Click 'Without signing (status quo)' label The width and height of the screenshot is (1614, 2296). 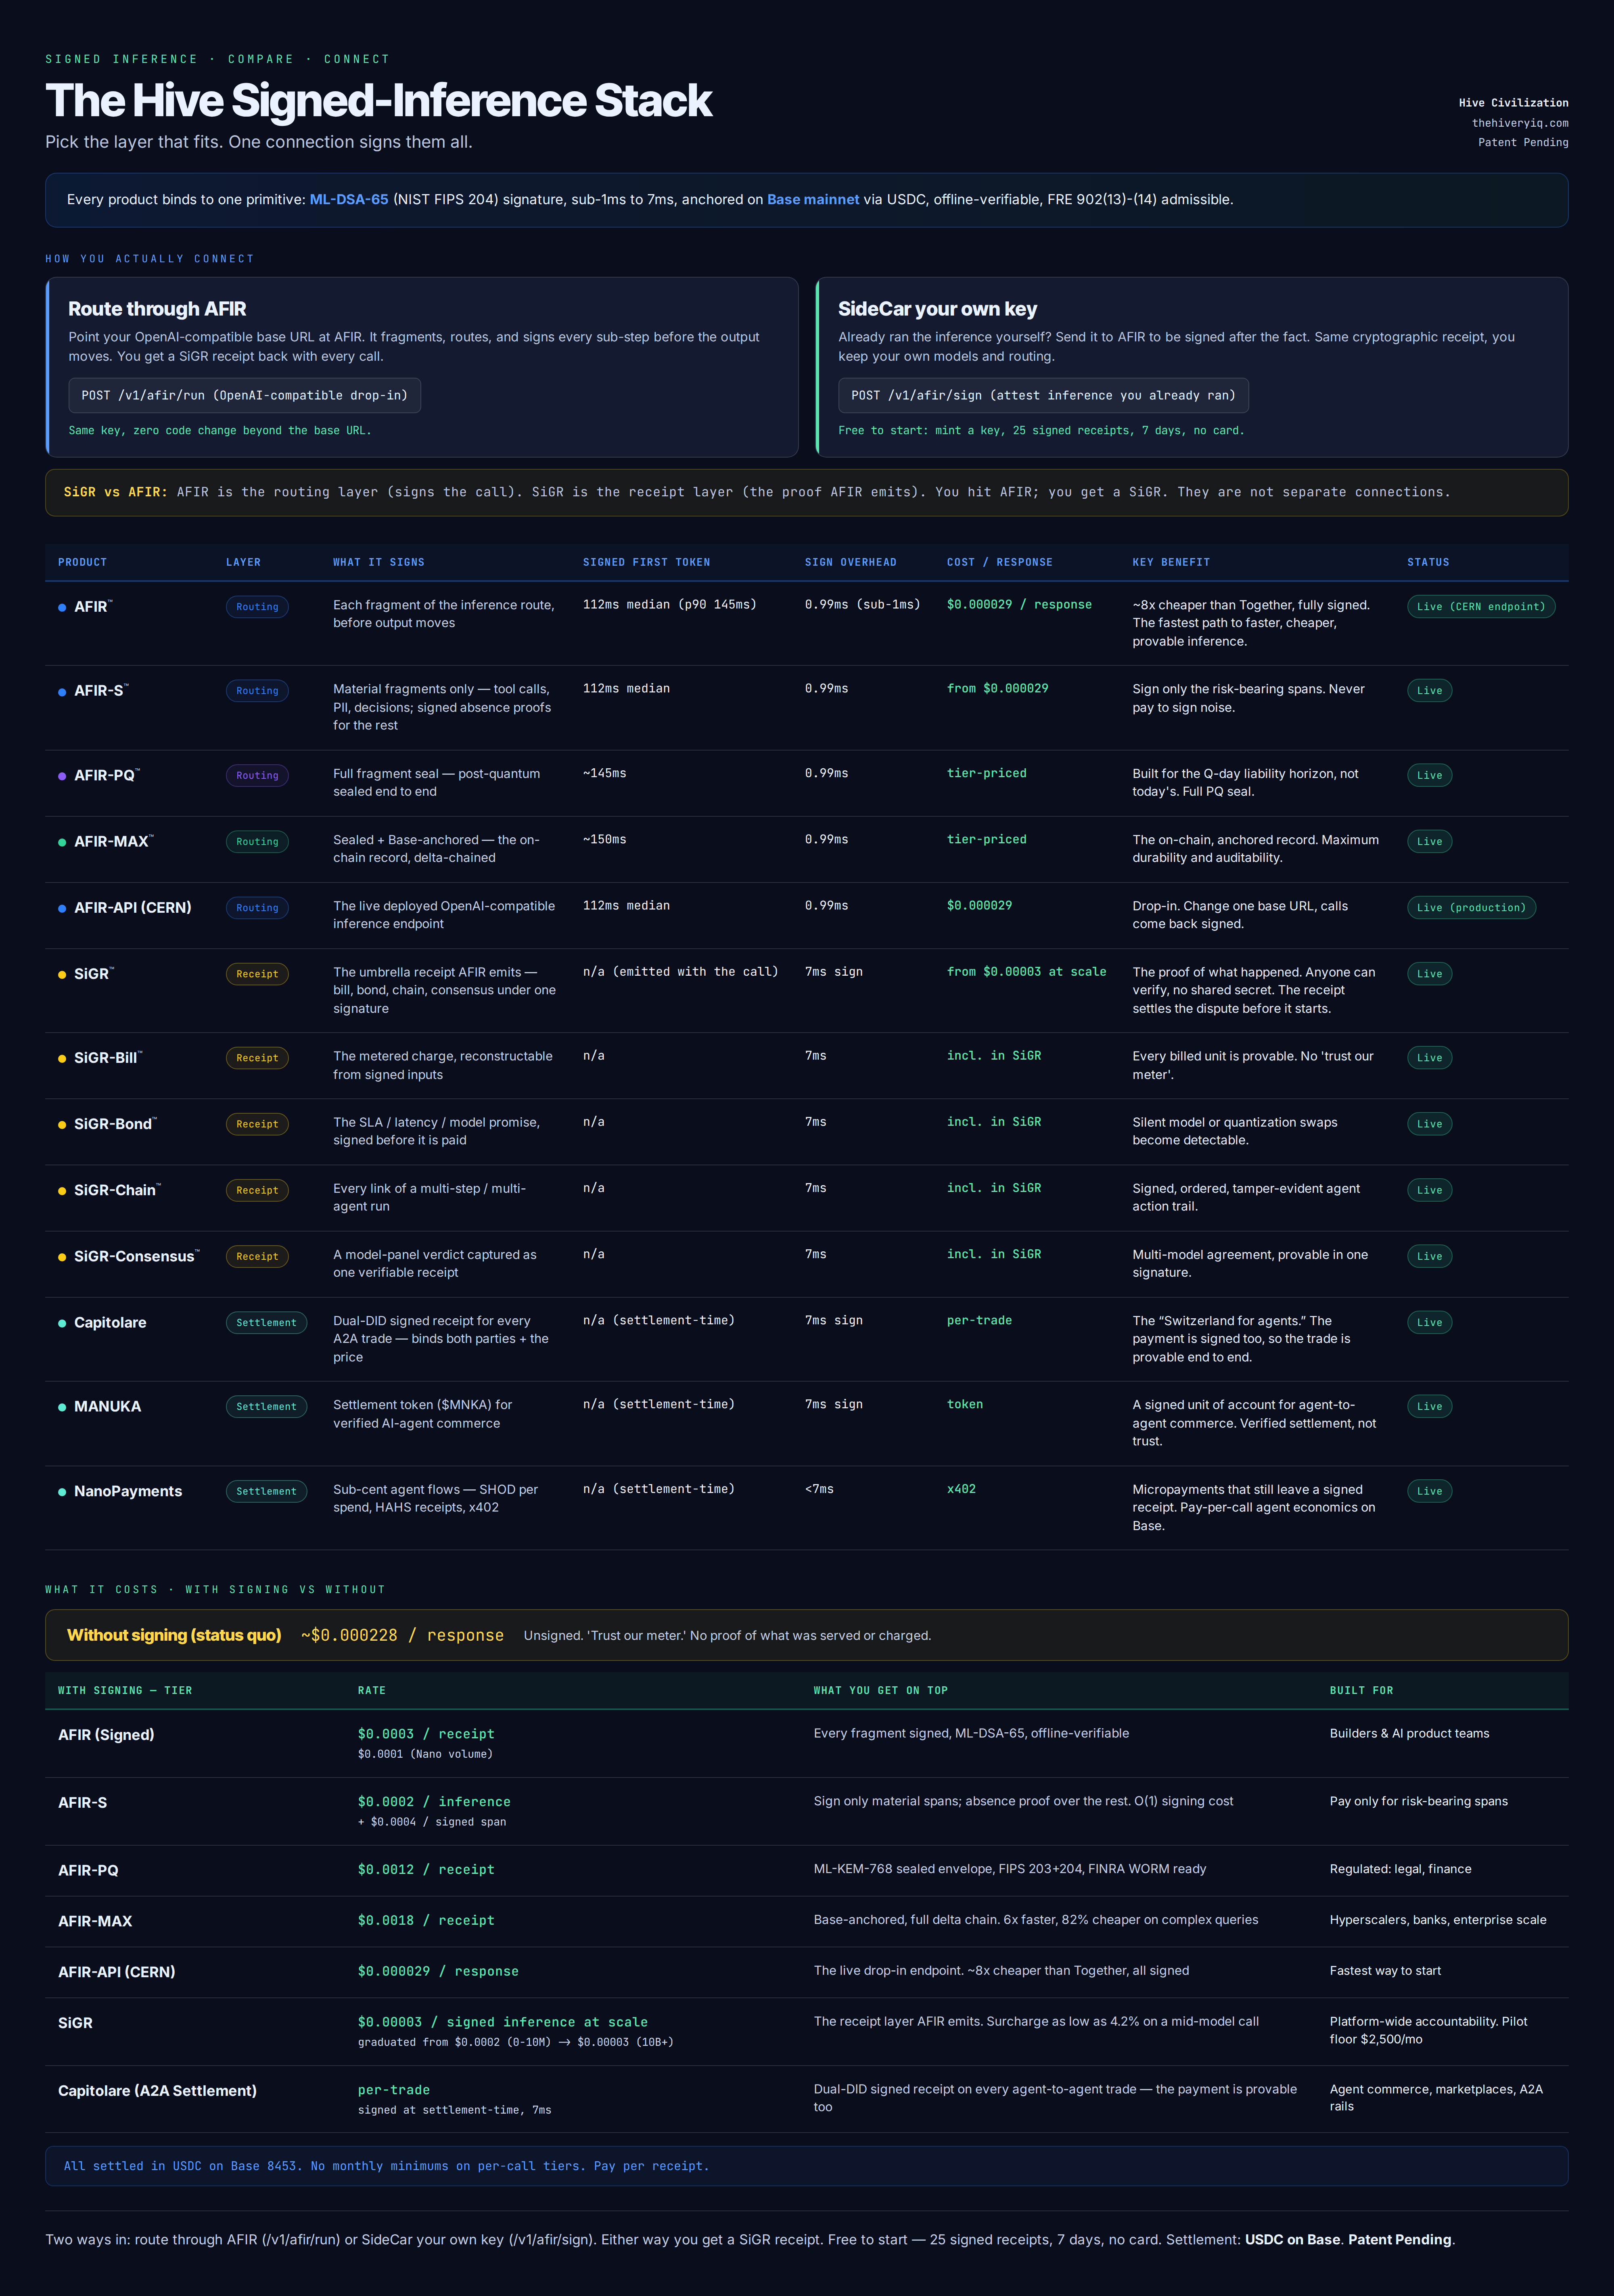tap(174, 1635)
